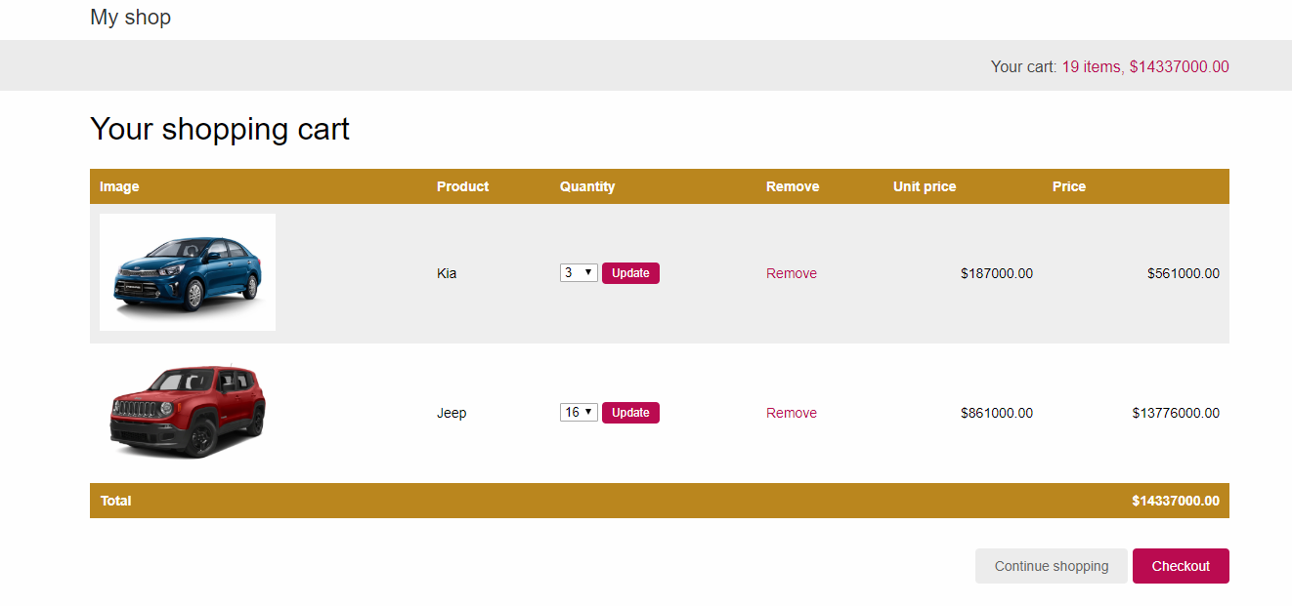Select the Jeep product name
The height and width of the screenshot is (606, 1292).
click(x=452, y=413)
